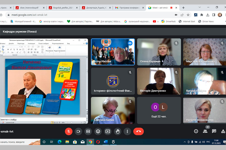Viewport: 226px width, 150px height.
Task: Open meeting details info icon
Action: 196,131
